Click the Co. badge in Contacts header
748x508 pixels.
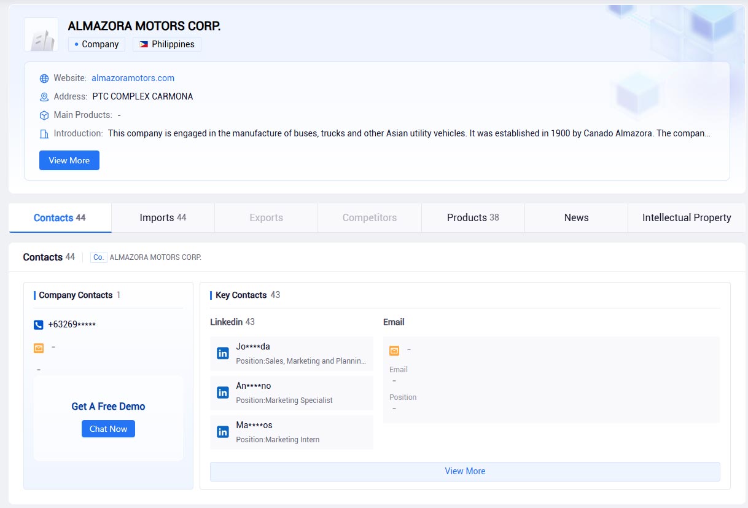point(99,257)
